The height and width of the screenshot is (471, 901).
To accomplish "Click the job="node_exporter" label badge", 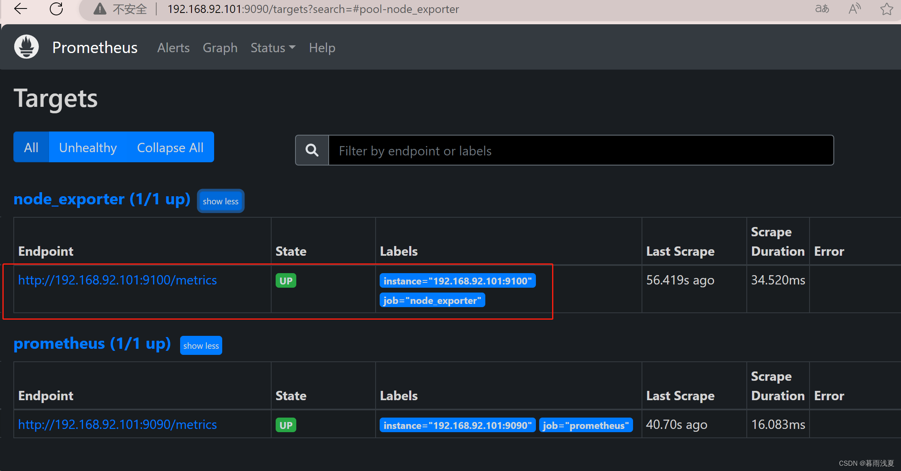I will point(432,300).
